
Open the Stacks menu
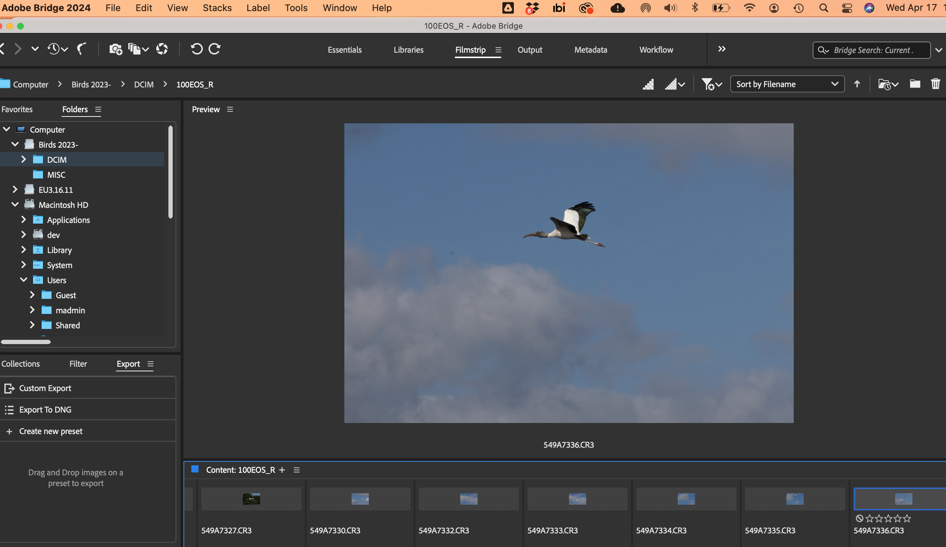[x=217, y=8]
